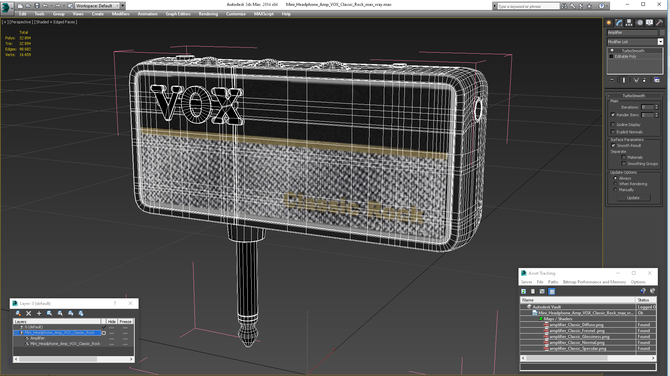
Task: Open the Help dropdown arrow beside question mark
Action: 608,6
